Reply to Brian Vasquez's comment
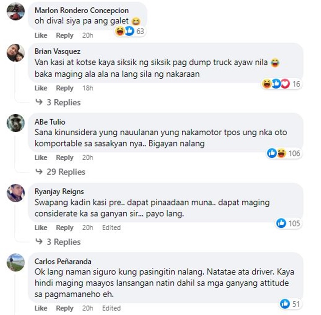The image size is (321, 315). pyautogui.click(x=65, y=88)
